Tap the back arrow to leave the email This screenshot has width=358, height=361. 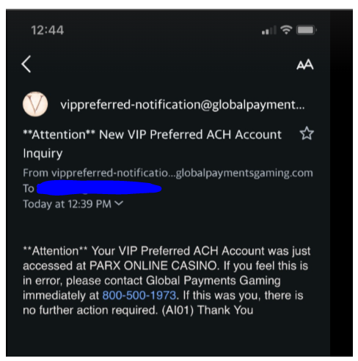[x=26, y=64]
